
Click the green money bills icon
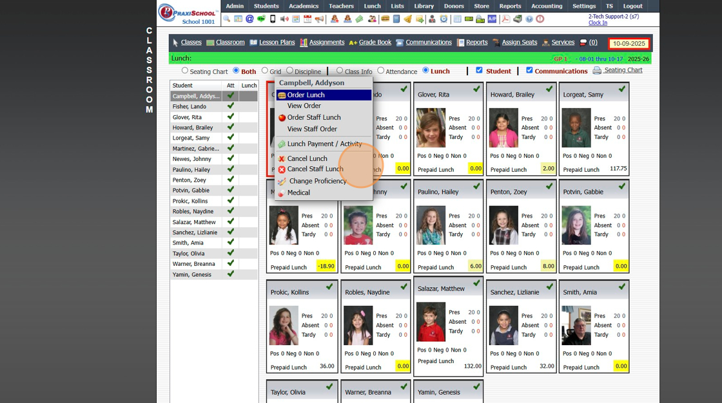[359, 19]
